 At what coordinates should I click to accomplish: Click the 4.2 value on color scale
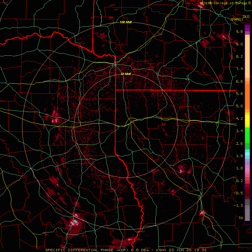239,119
